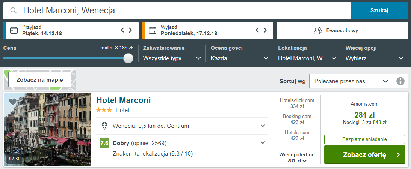
Task: Click the search magnifier icon
Action: click(x=14, y=10)
